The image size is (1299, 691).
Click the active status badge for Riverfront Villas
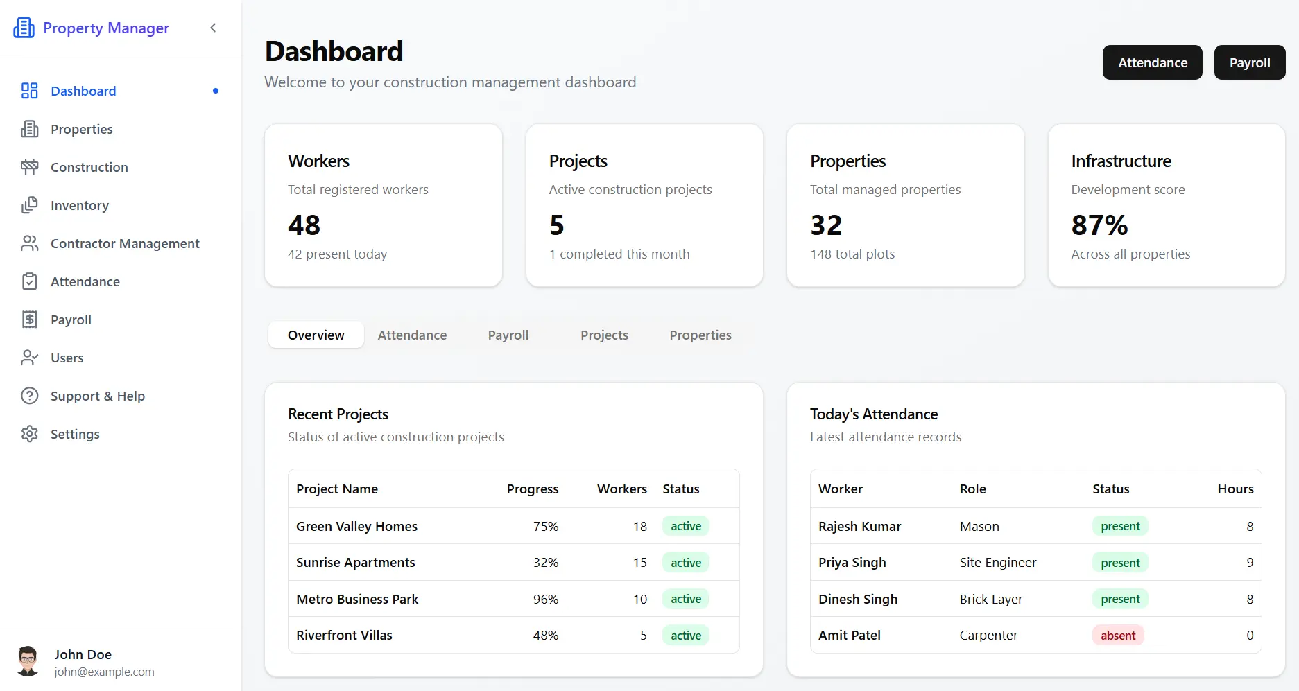(685, 635)
